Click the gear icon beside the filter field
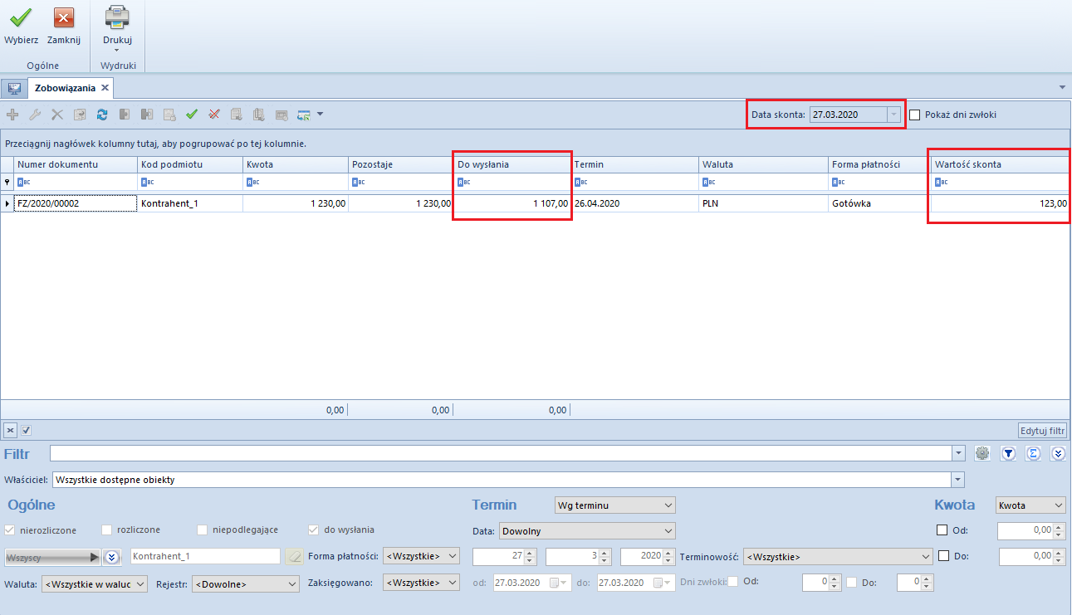The height and width of the screenshot is (615, 1072). [983, 453]
